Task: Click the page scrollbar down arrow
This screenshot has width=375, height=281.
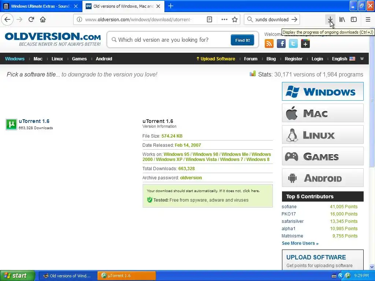Action: [x=372, y=267]
